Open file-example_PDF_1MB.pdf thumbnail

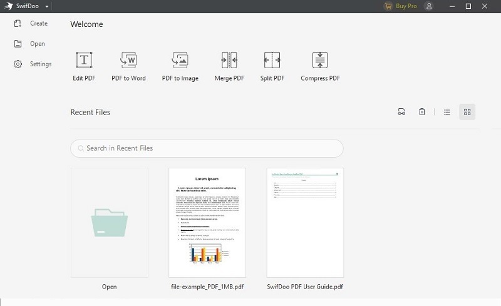coord(207,223)
